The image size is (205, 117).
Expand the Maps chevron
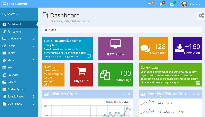34,60
